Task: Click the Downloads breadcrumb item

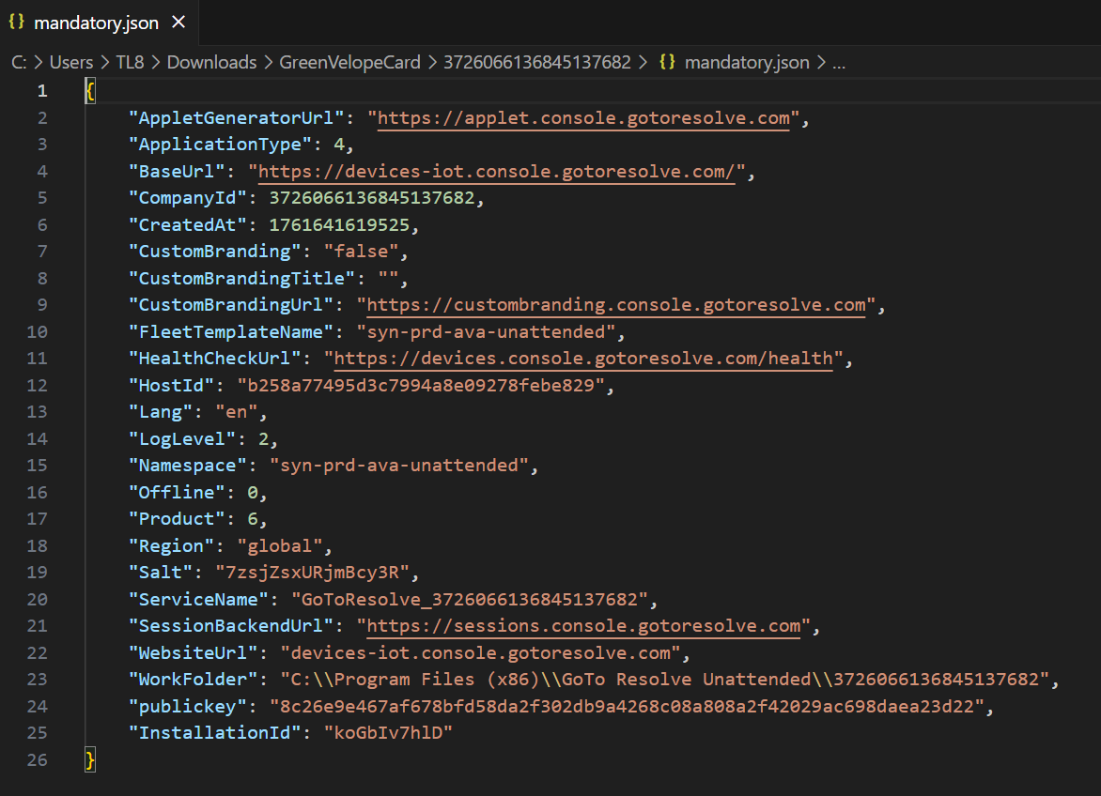Action: 211,63
